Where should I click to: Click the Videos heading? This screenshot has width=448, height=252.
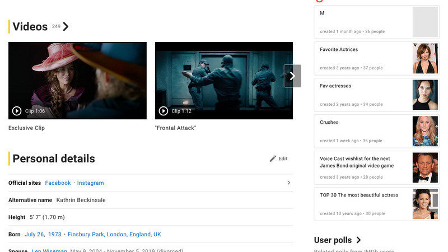(30, 26)
